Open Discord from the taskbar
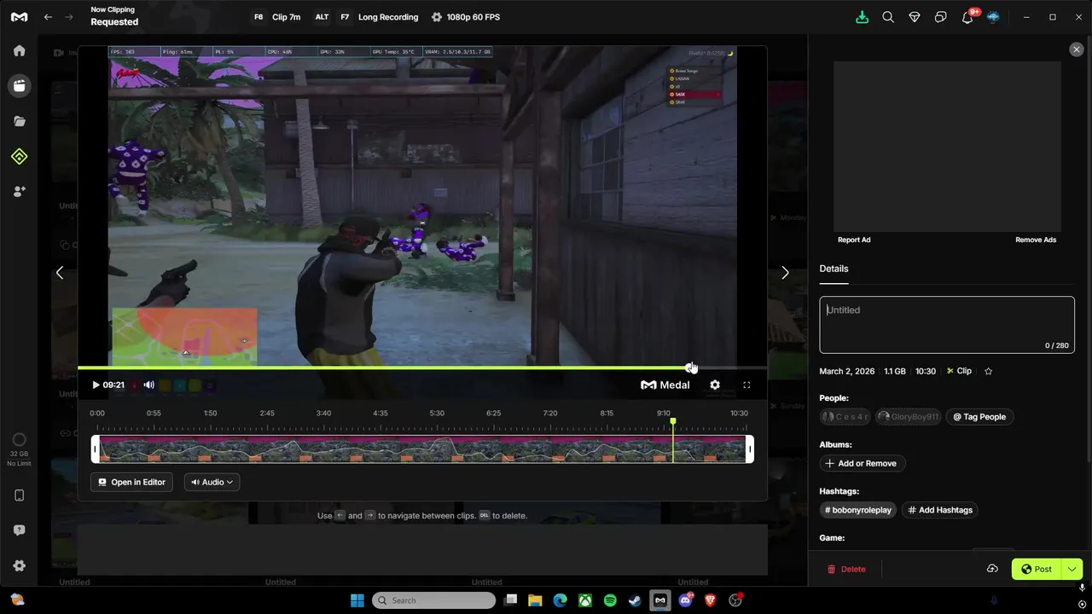1092x614 pixels. pos(685,600)
